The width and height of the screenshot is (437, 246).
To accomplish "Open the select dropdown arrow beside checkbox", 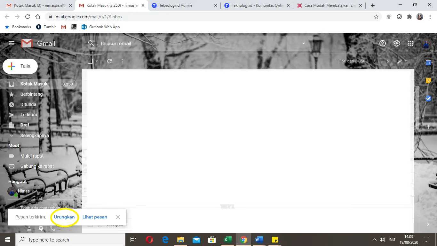I will click(97, 61).
